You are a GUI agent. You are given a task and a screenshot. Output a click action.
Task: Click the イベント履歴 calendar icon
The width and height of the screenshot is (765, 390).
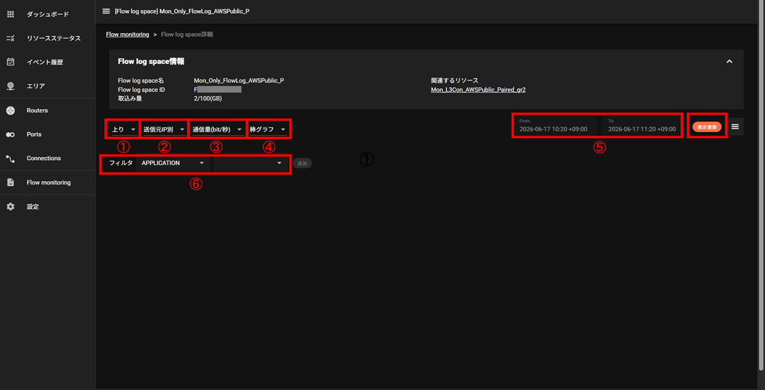click(x=10, y=62)
